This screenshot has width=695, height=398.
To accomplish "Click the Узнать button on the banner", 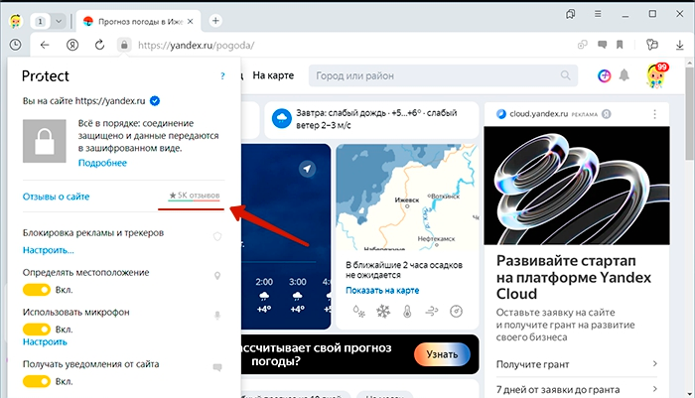I will point(442,354).
